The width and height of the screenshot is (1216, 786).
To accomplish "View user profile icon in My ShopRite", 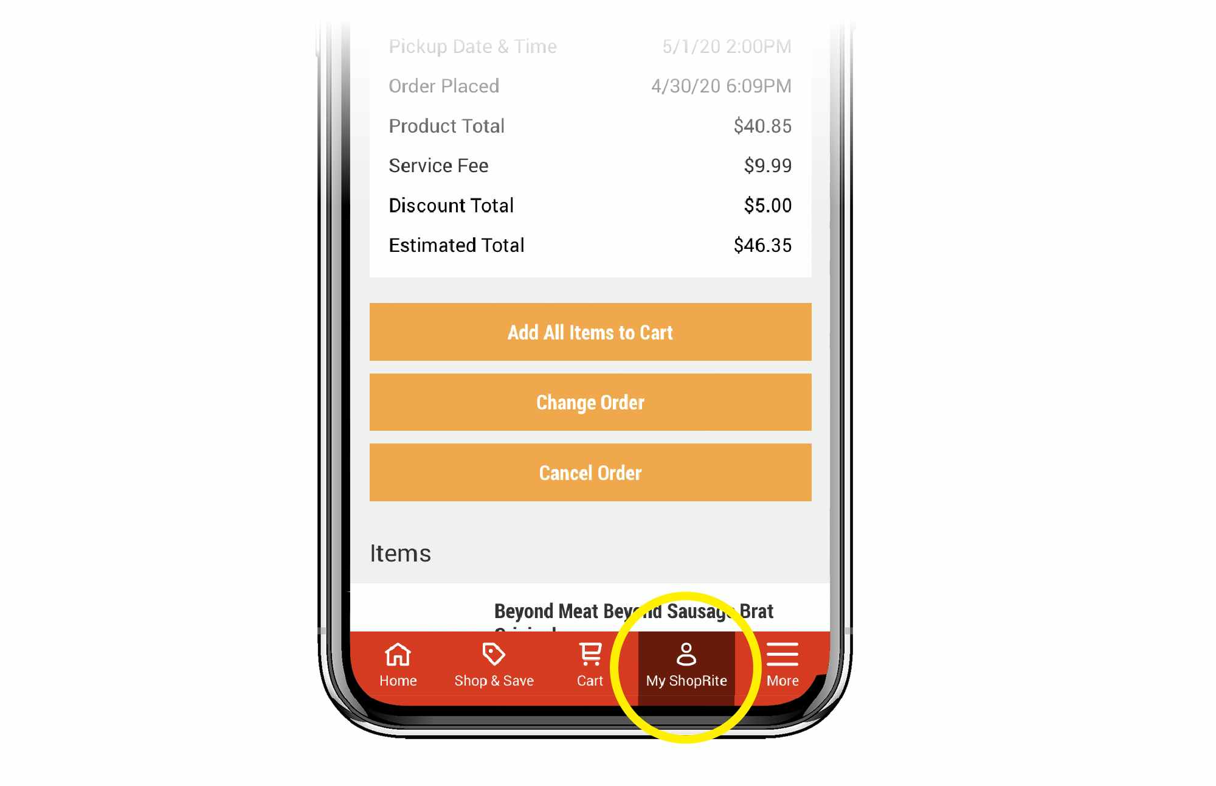I will (688, 654).
